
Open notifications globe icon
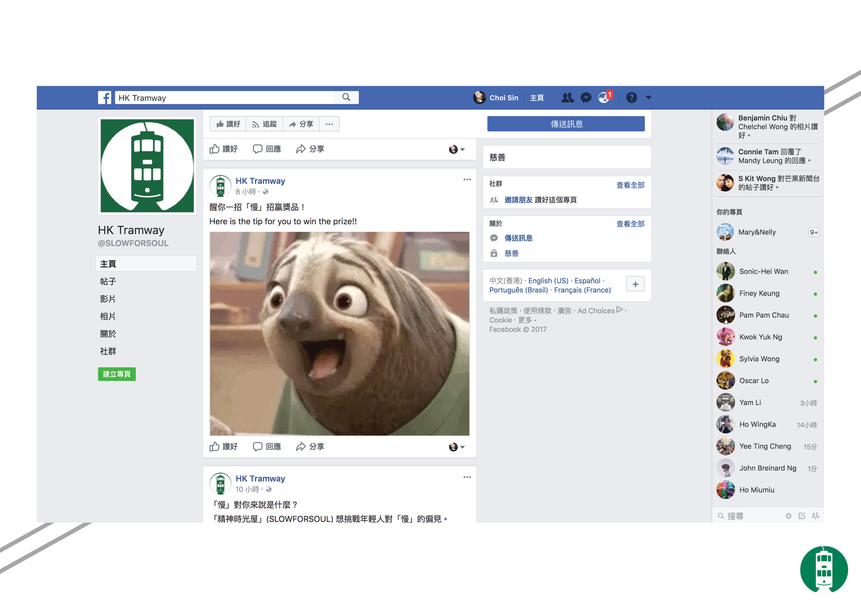(x=604, y=97)
